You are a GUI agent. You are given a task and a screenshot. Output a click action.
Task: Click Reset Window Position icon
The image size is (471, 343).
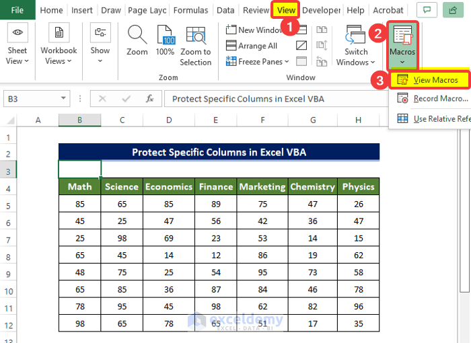[x=322, y=62]
